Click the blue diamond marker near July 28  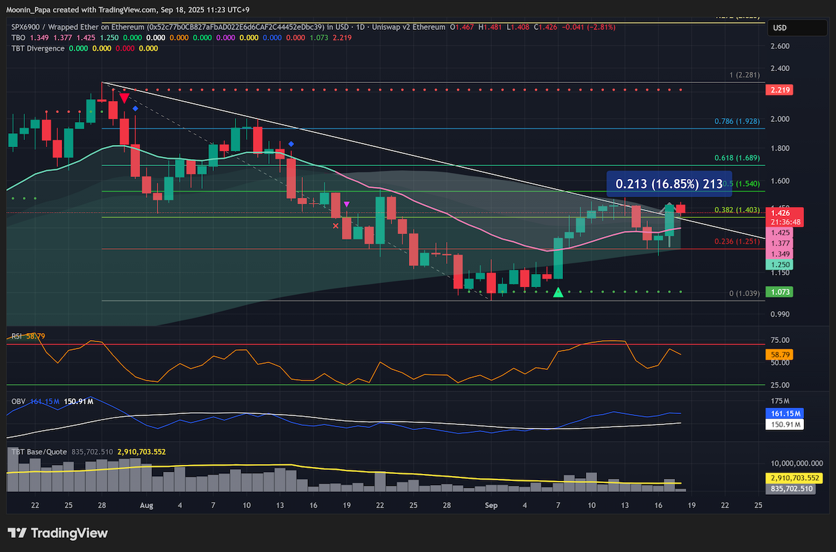pyautogui.click(x=135, y=109)
